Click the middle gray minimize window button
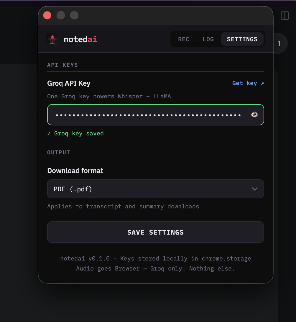 coord(61,15)
